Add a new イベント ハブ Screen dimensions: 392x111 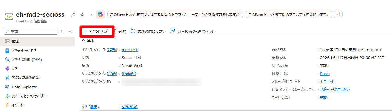click(x=95, y=31)
